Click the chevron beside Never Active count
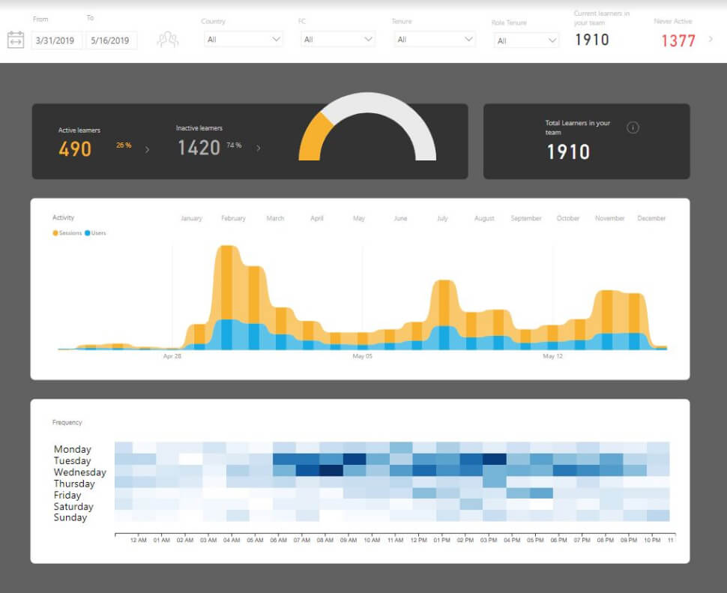727x593 pixels. point(711,39)
